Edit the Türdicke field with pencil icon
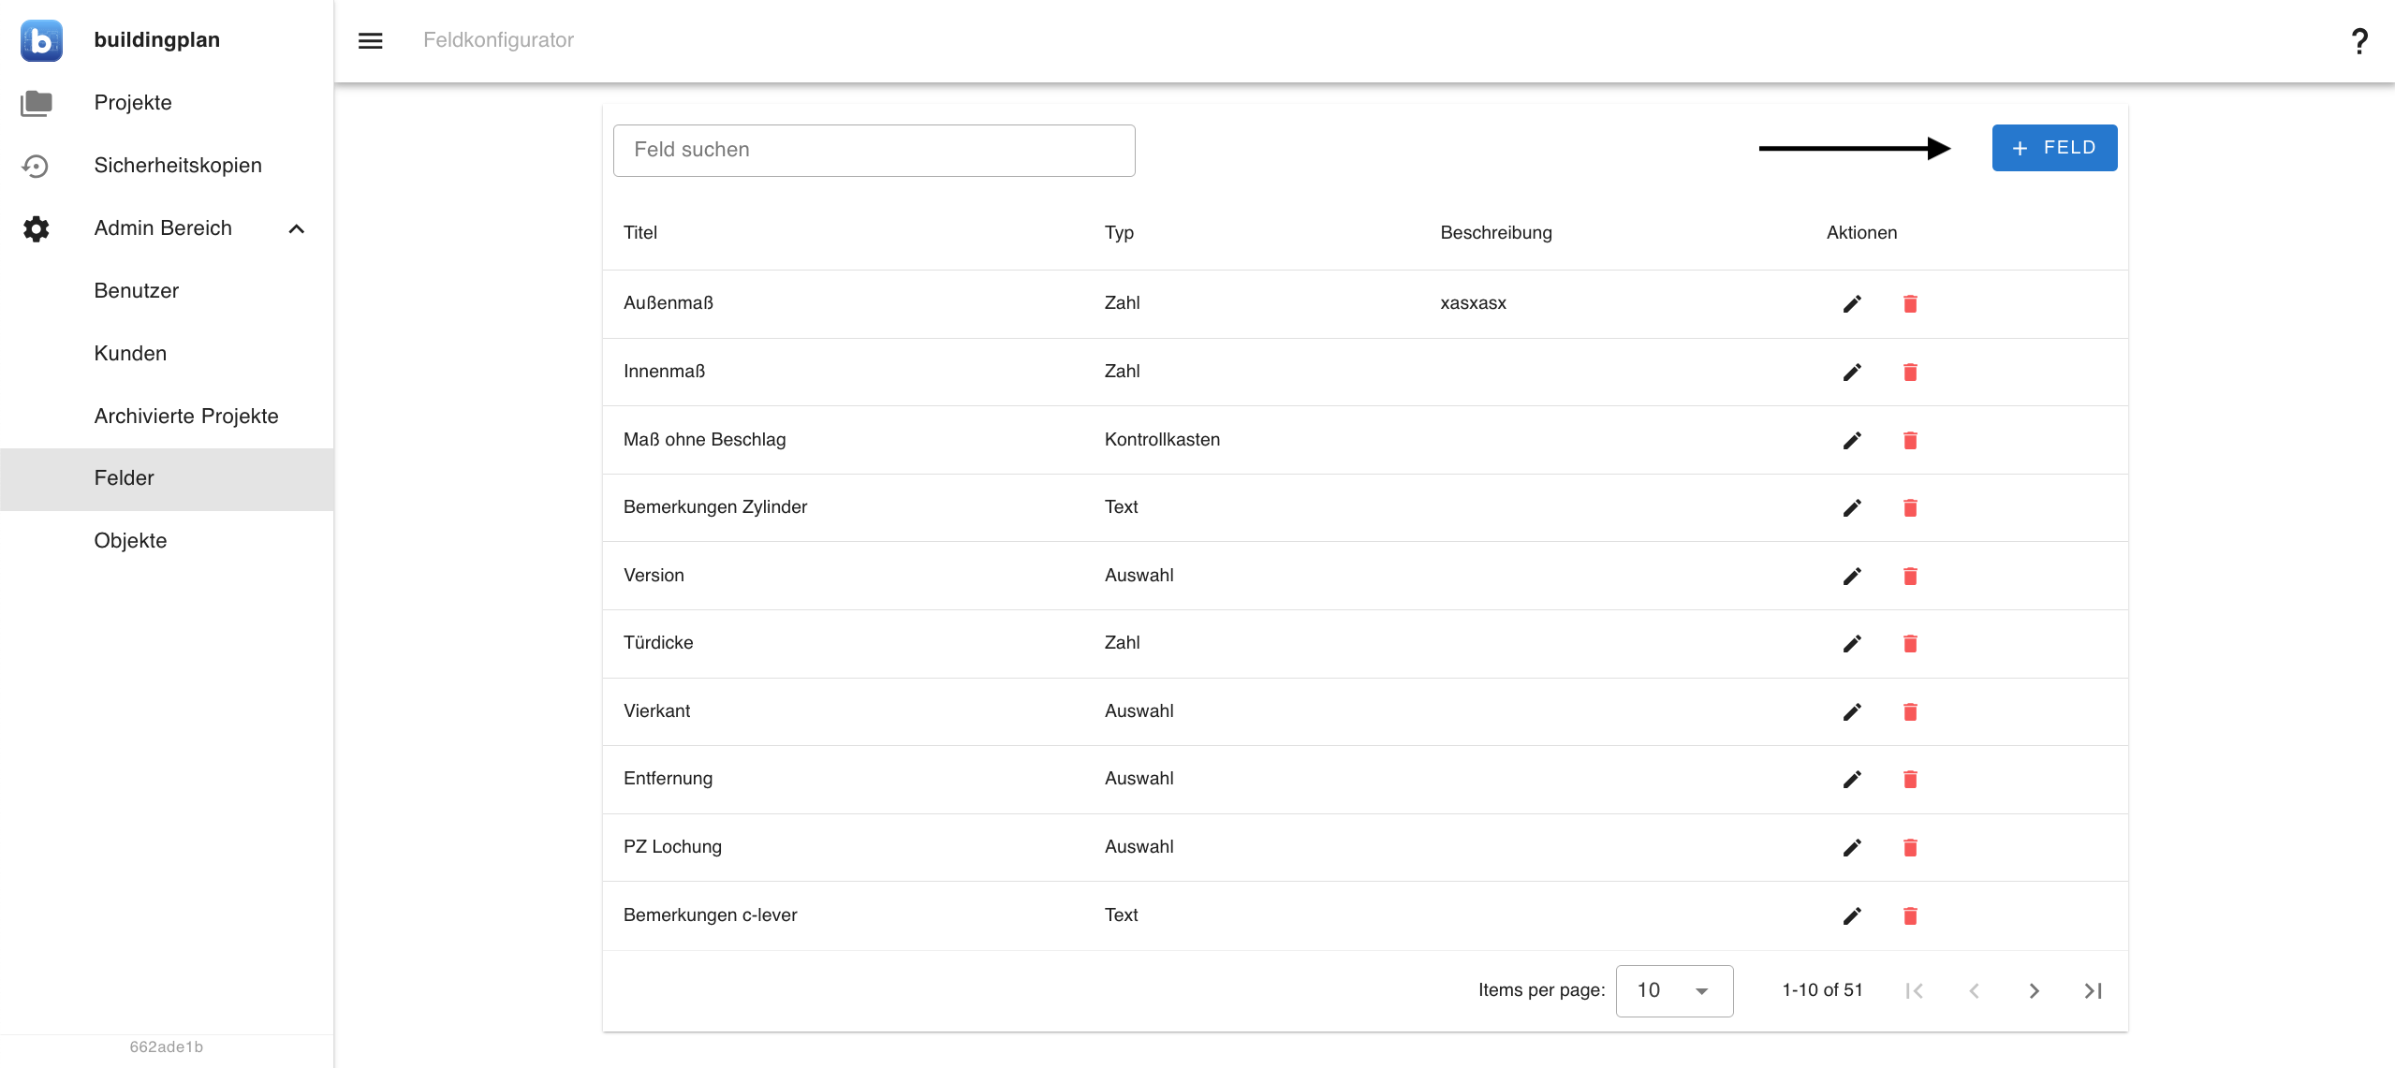 click(x=1851, y=643)
